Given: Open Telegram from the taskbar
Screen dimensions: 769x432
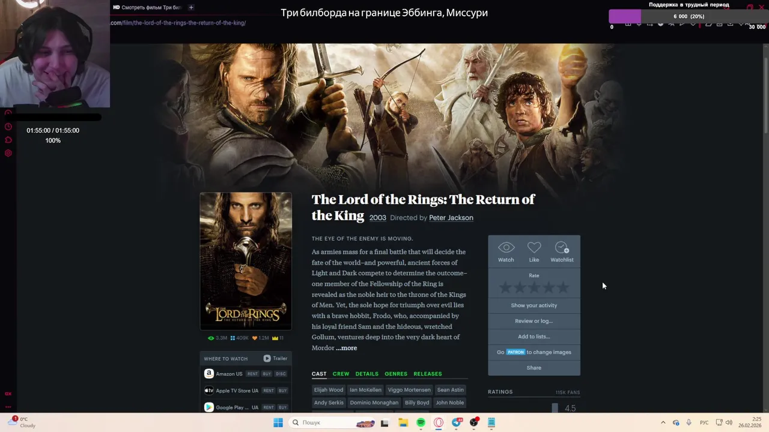Looking at the screenshot, I should point(457,422).
